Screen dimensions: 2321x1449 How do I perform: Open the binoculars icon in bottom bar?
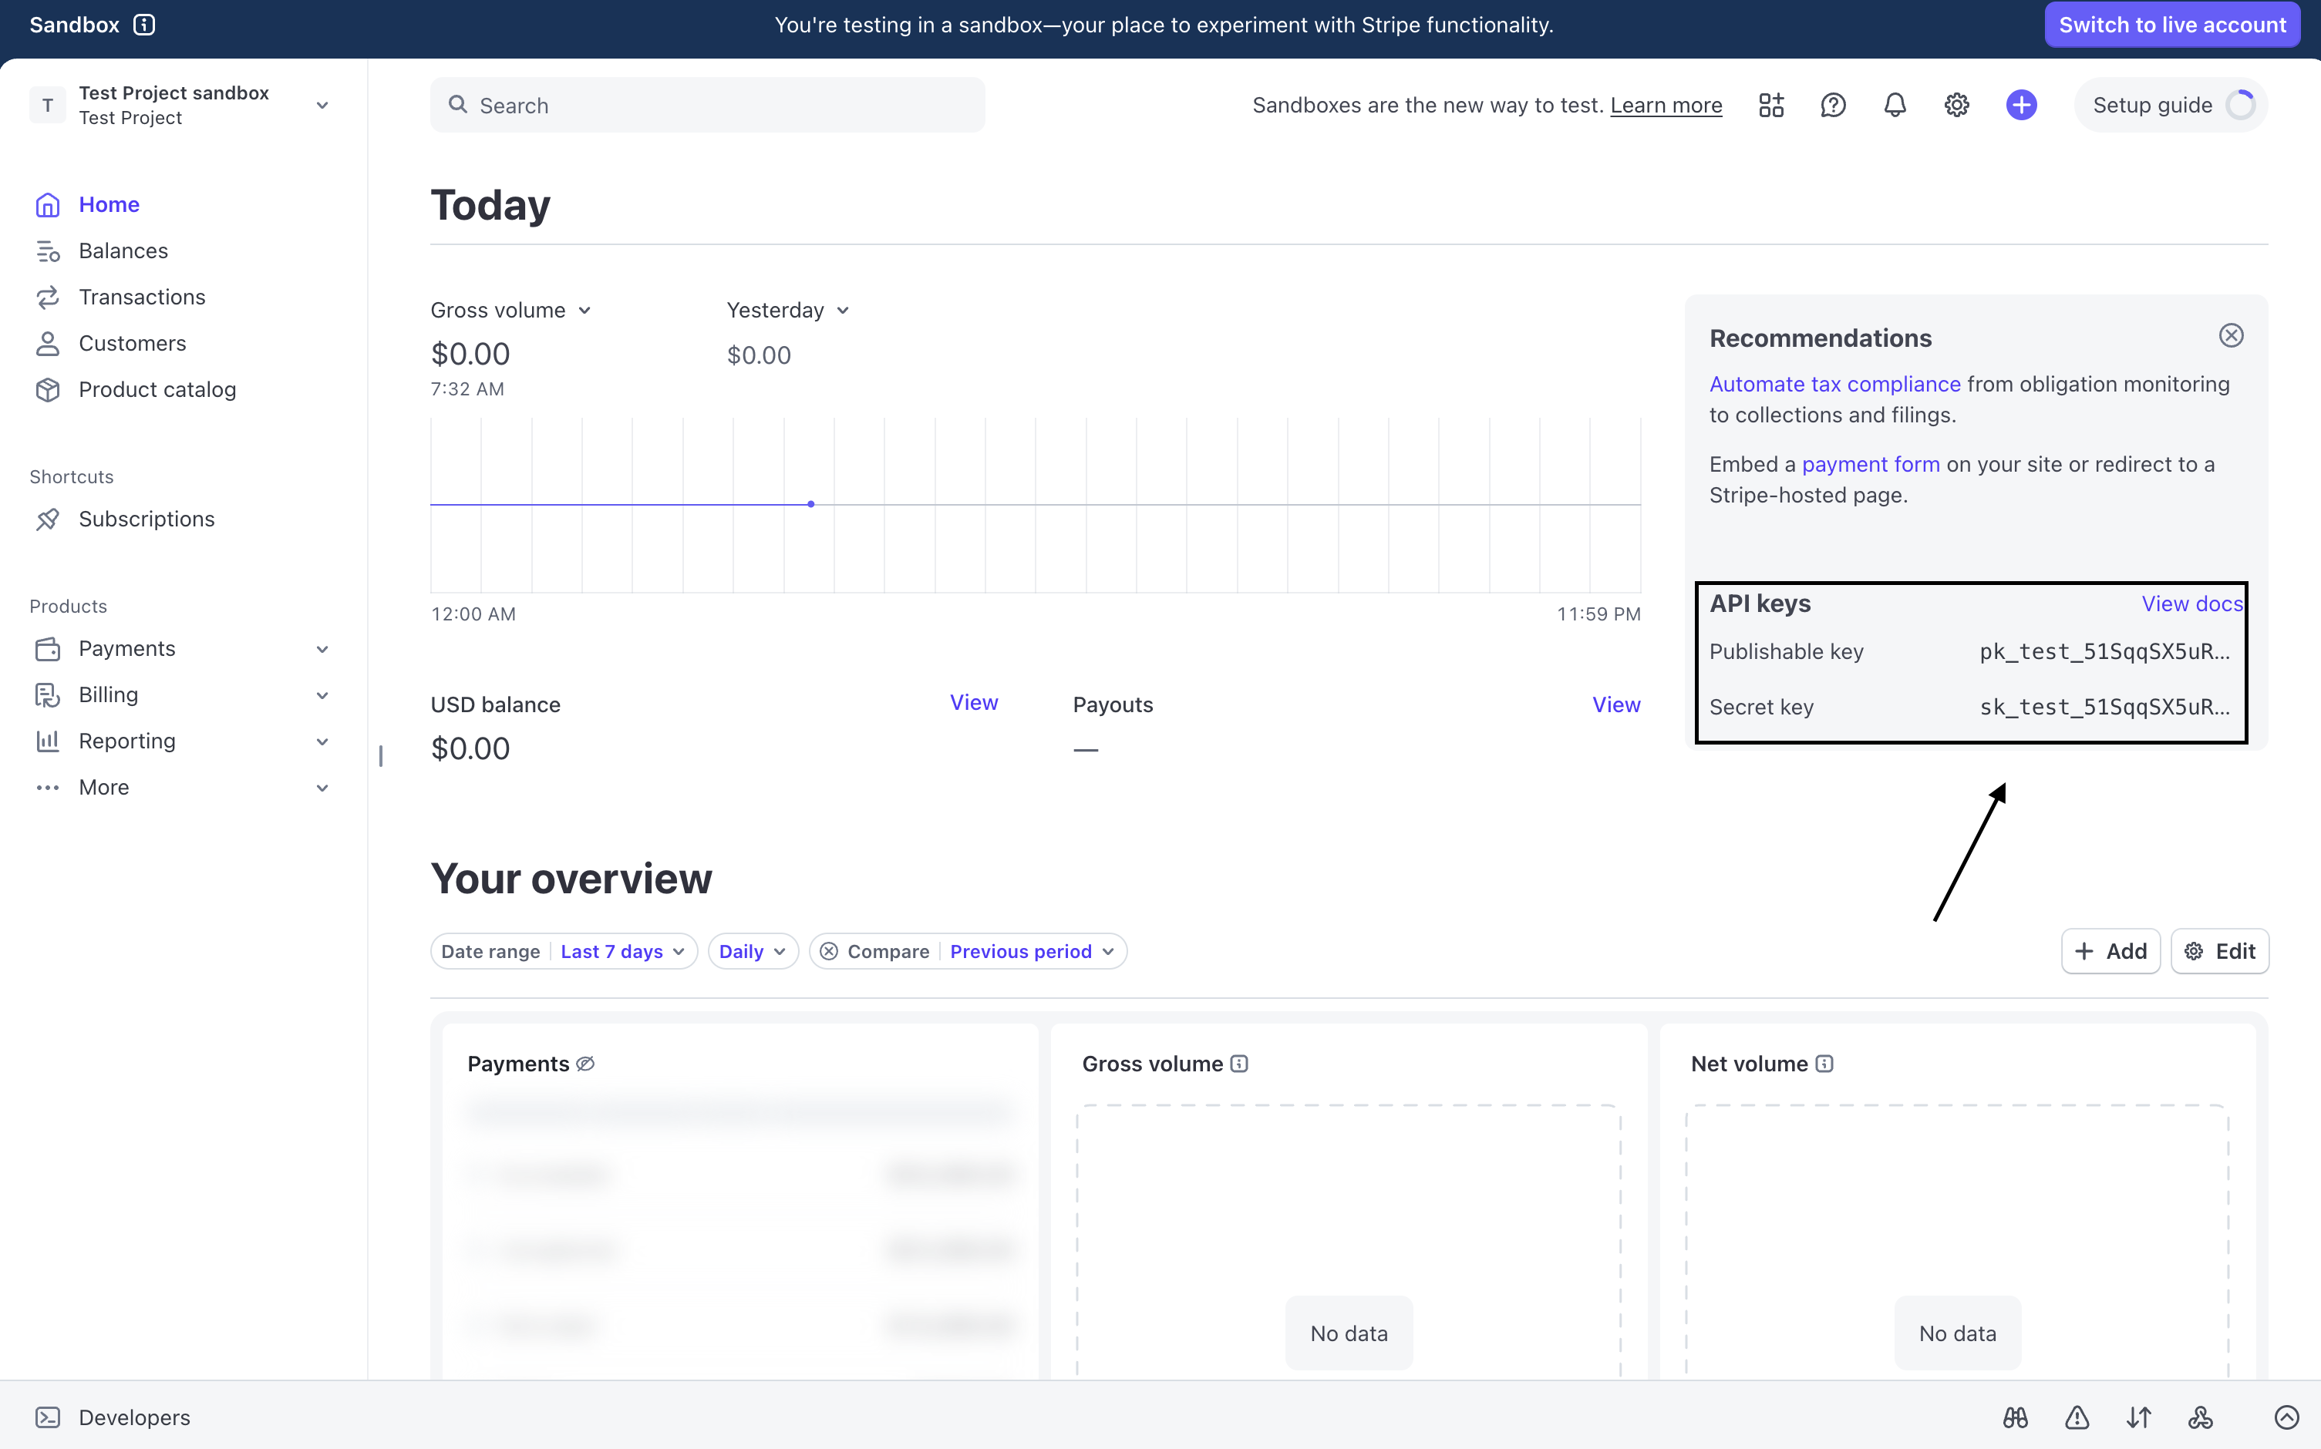pyautogui.click(x=2015, y=1417)
